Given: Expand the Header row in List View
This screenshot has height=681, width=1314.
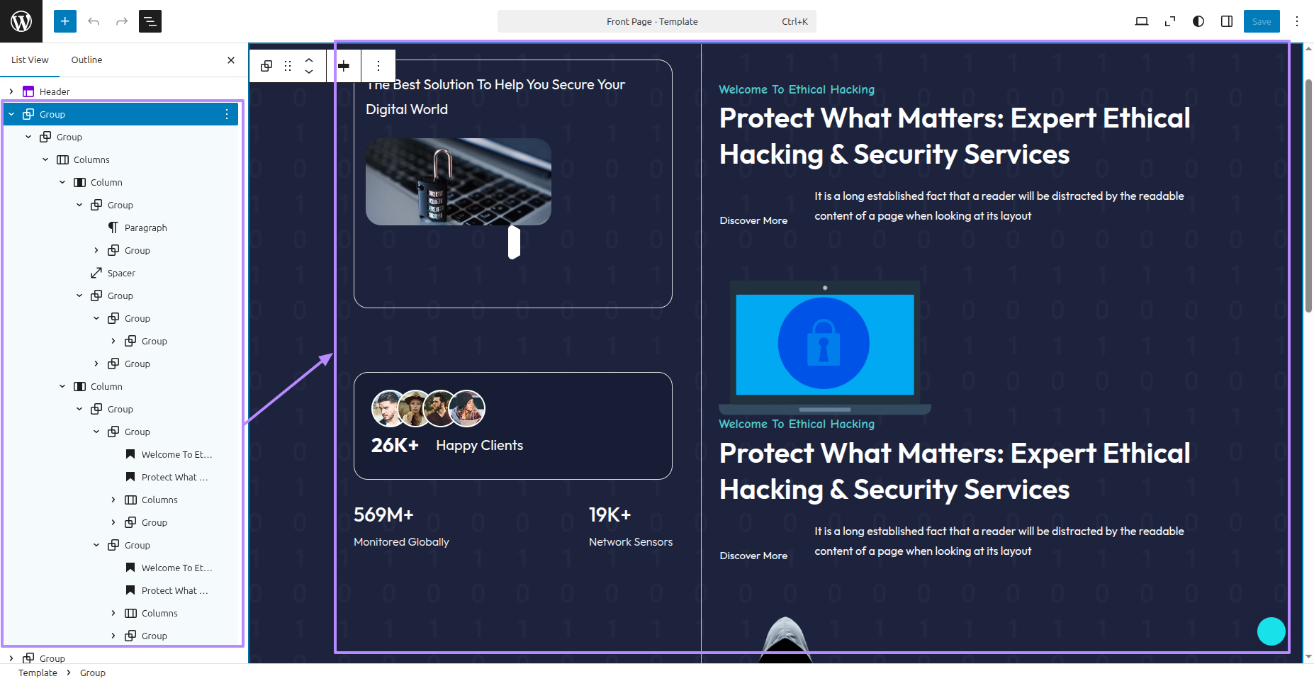Looking at the screenshot, I should 11,91.
